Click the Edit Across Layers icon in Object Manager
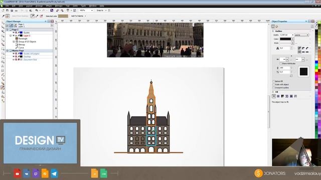The width and height of the screenshot is (321, 180). pos(12,25)
